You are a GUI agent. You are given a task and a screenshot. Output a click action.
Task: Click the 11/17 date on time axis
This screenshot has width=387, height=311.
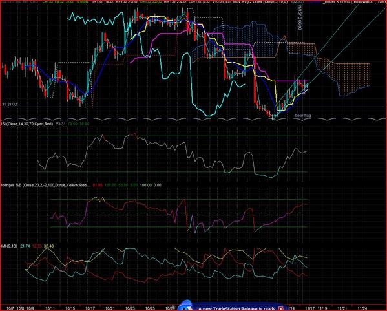(309, 308)
